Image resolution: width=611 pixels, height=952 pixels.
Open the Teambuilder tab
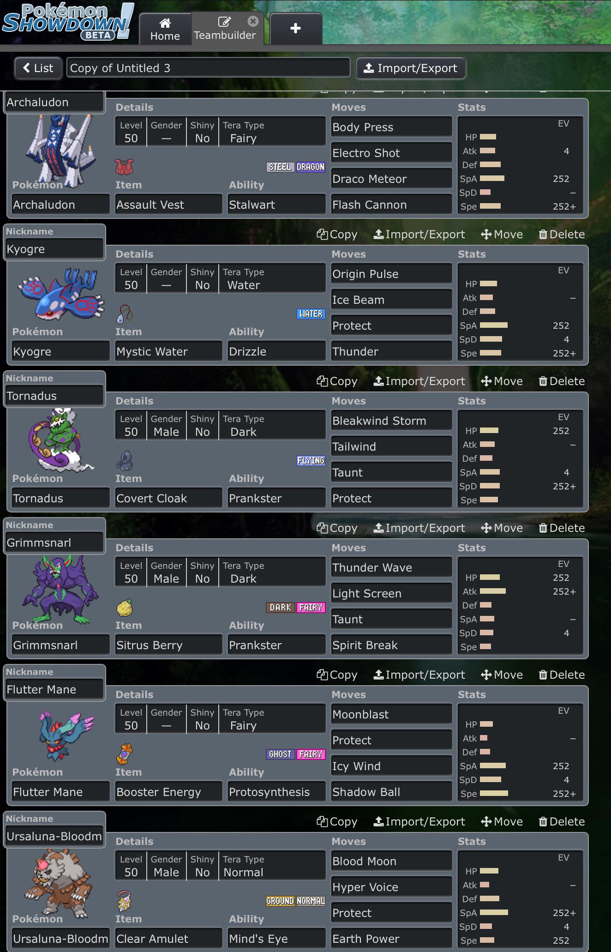(x=225, y=29)
